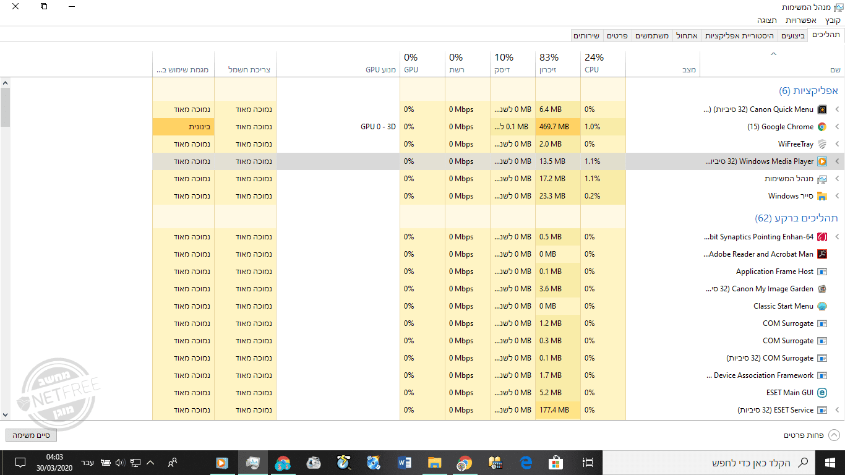
Task: Expand the ESET Service process row
Action: 838,410
